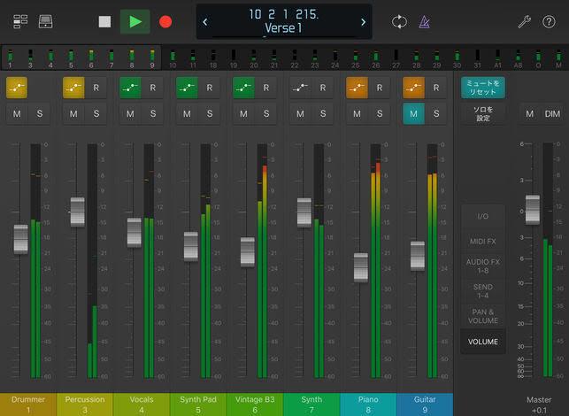Image resolution: width=569 pixels, height=416 pixels.
Task: Select the Vocals channel name strip
Action: (x=142, y=404)
